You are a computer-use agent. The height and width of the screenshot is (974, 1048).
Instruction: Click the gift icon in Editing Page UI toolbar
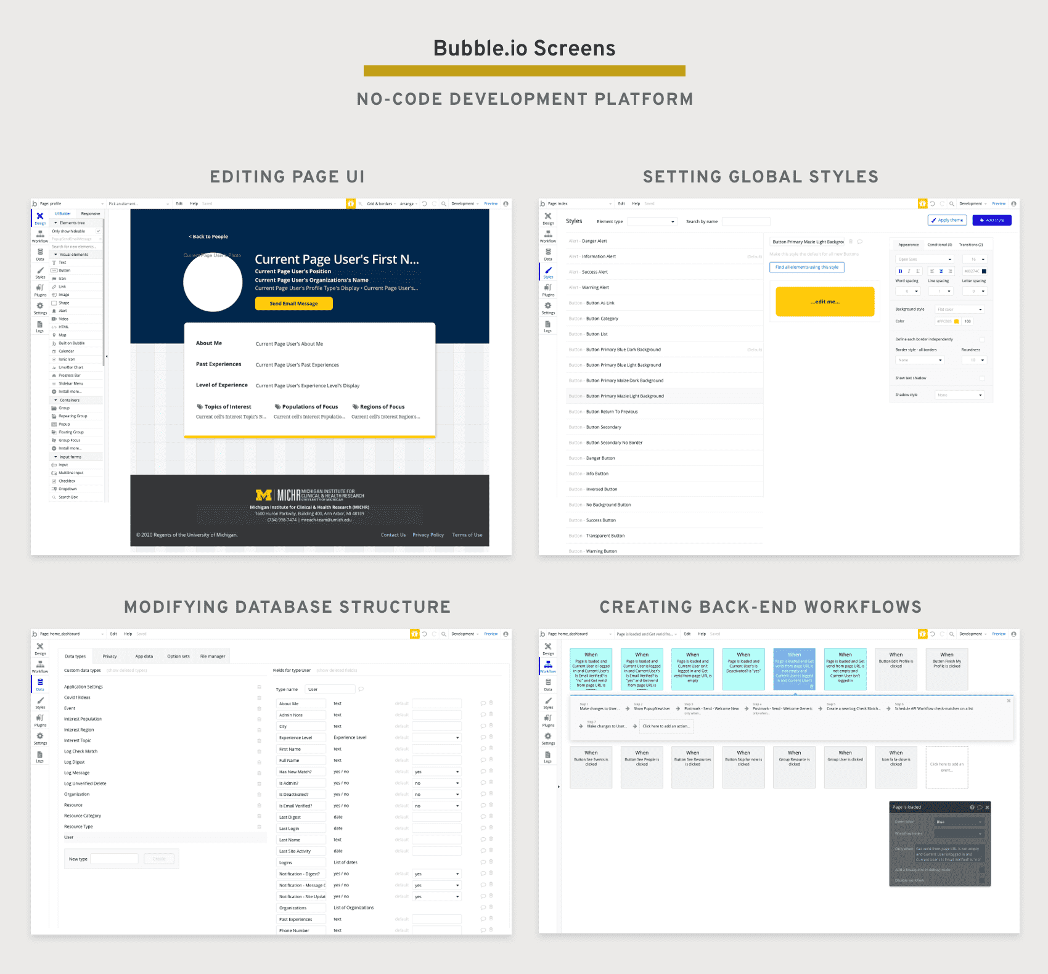point(351,203)
